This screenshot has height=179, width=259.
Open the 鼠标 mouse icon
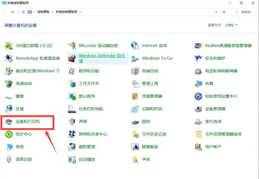coord(135,122)
